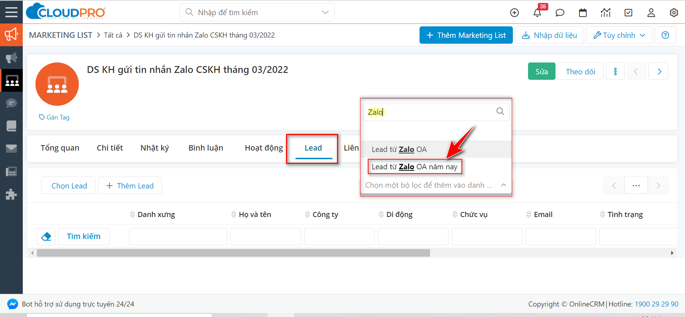The height and width of the screenshot is (317, 685).
Task: Open newspaper sidebar icon
Action: coord(11,171)
